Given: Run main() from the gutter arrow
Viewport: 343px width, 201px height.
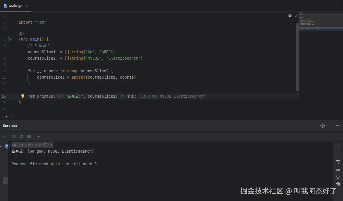Looking at the screenshot, I should (x=9, y=39).
